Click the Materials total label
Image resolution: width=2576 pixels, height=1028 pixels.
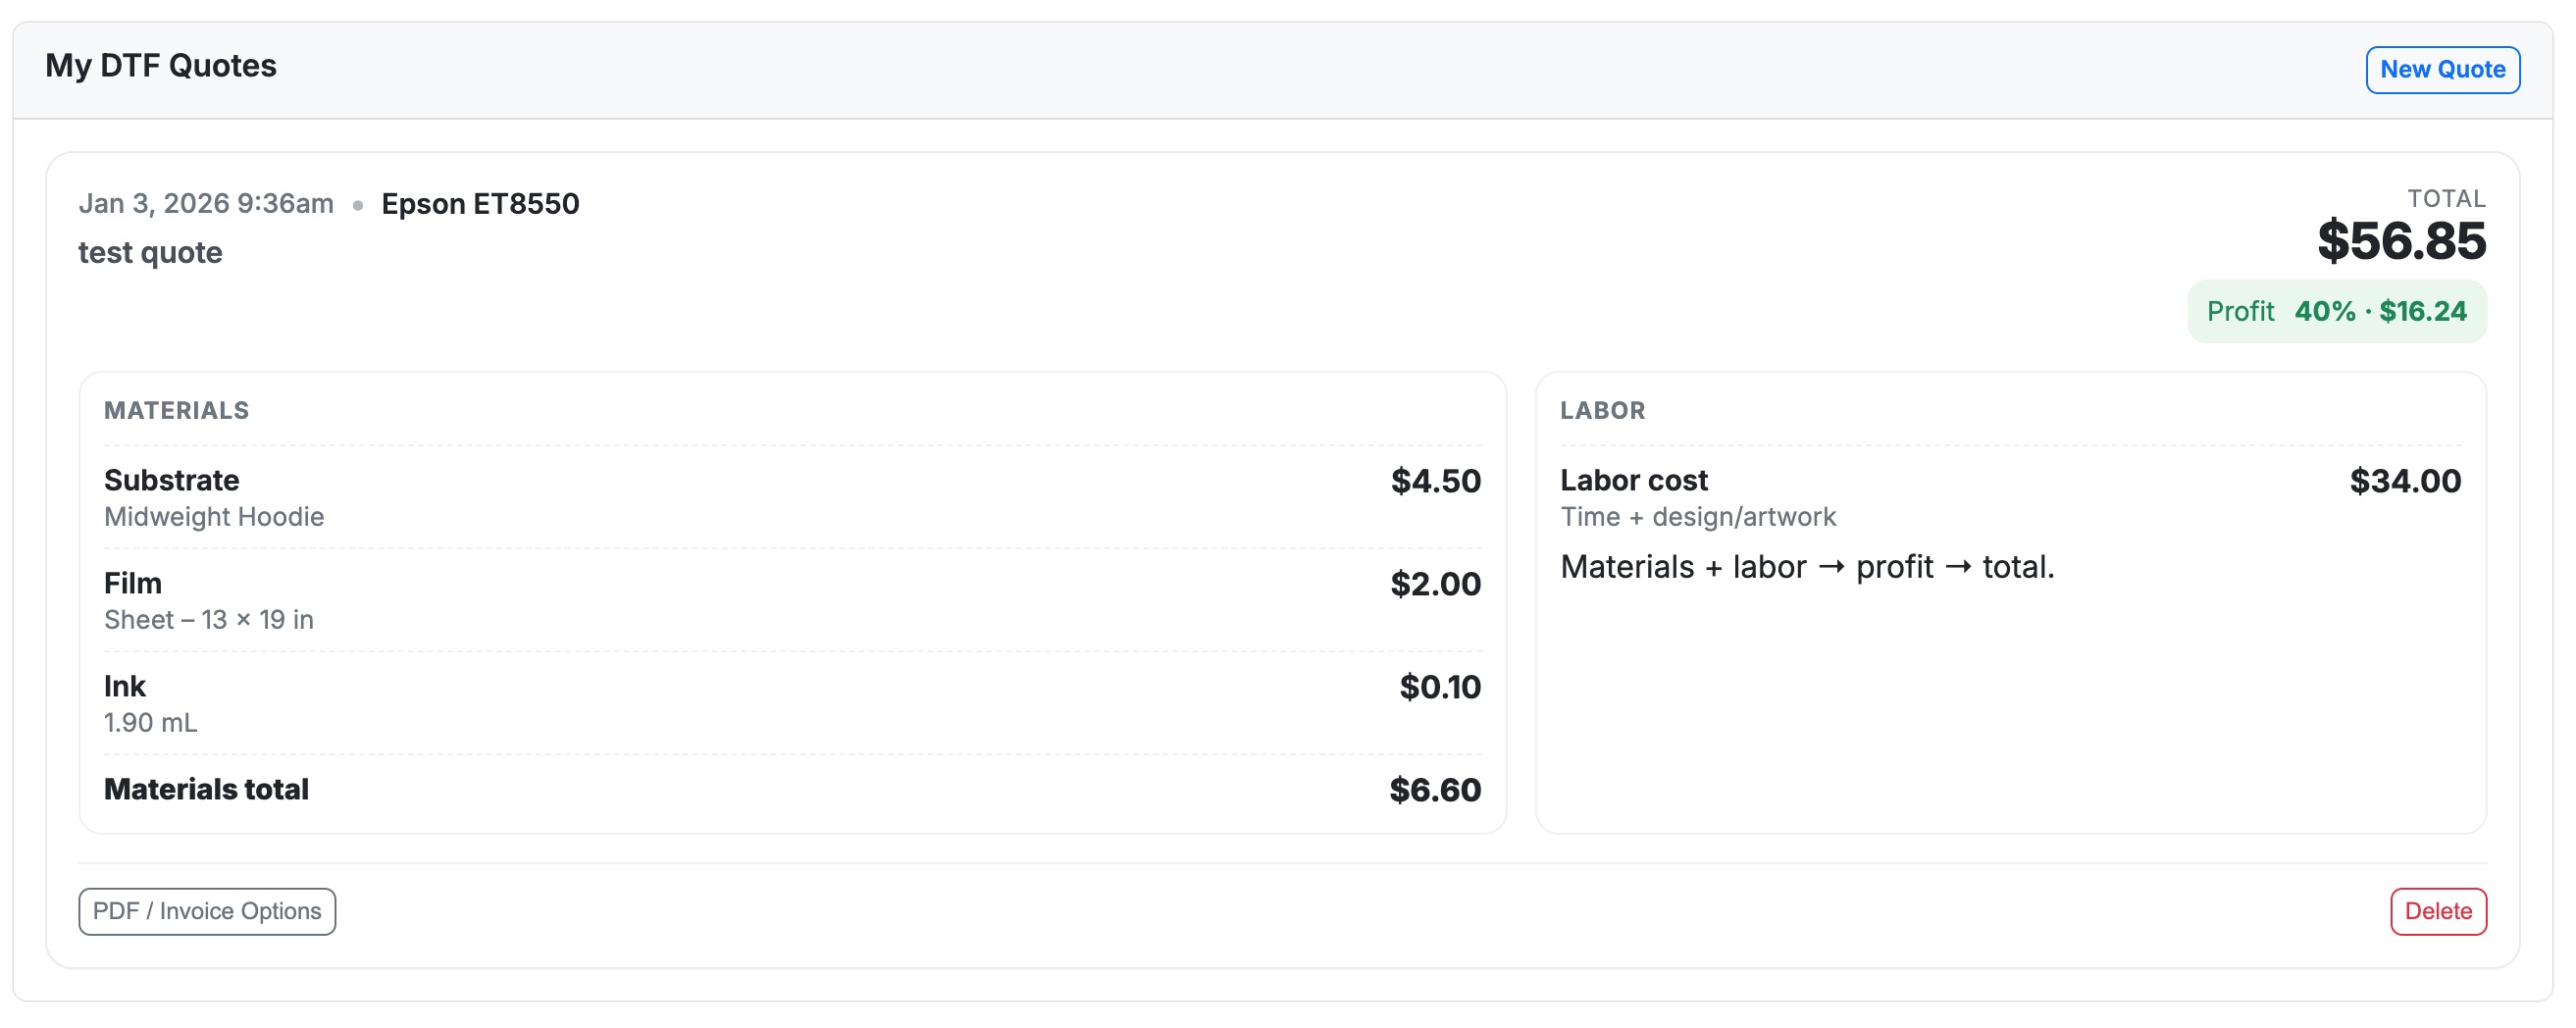click(x=207, y=790)
